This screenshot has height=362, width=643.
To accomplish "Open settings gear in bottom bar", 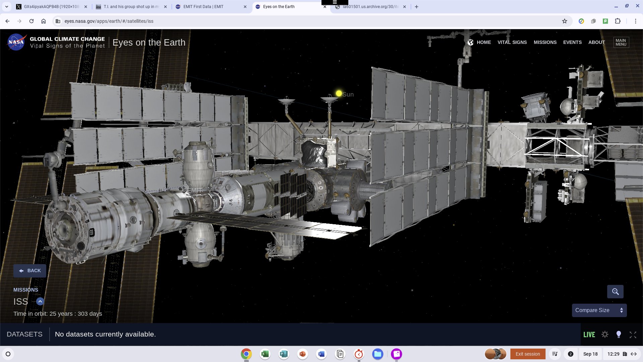I will click(x=605, y=335).
